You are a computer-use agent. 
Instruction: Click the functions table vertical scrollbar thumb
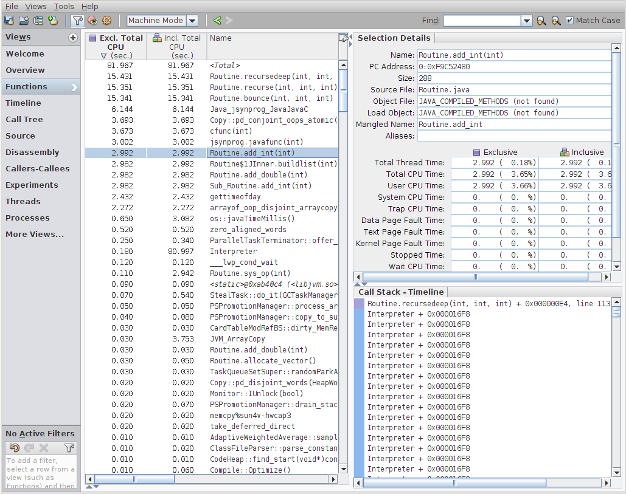pyautogui.click(x=343, y=91)
